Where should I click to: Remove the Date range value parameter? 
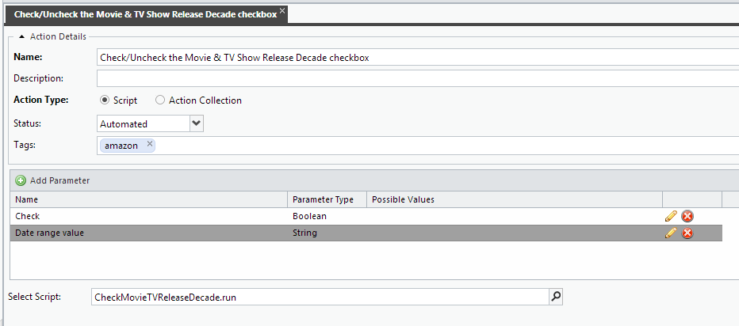pyautogui.click(x=687, y=233)
